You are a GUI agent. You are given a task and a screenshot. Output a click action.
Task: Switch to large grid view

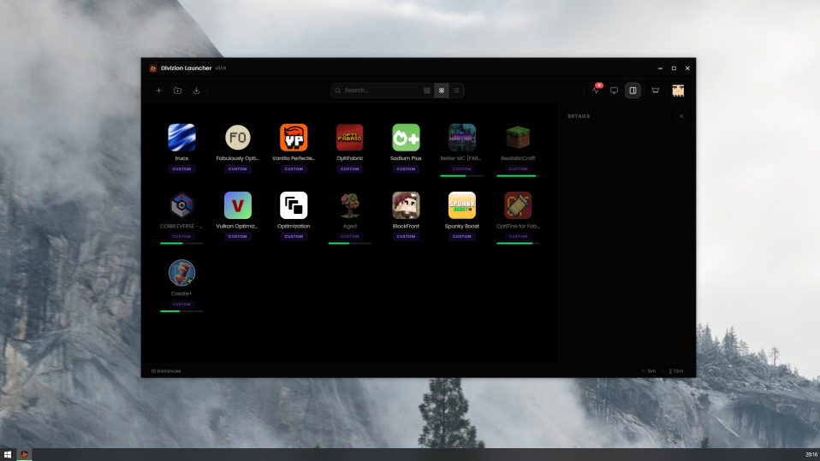click(x=427, y=91)
